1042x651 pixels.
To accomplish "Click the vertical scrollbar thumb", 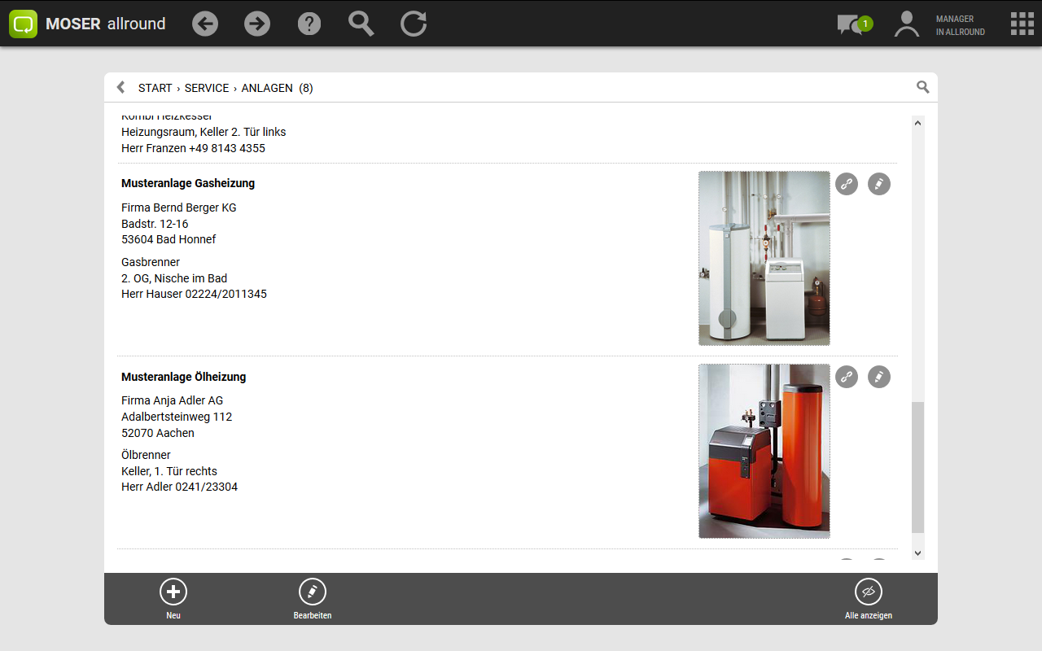I will tap(918, 467).
